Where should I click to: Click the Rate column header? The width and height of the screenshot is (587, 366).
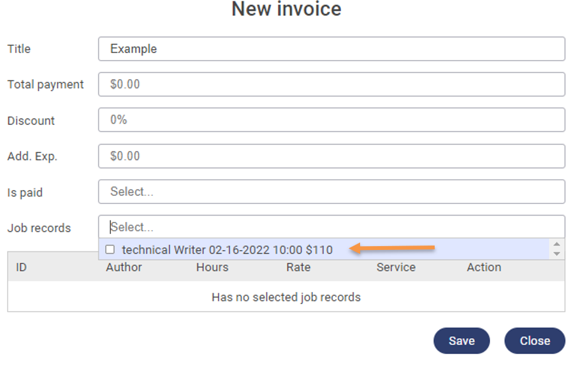pos(298,268)
